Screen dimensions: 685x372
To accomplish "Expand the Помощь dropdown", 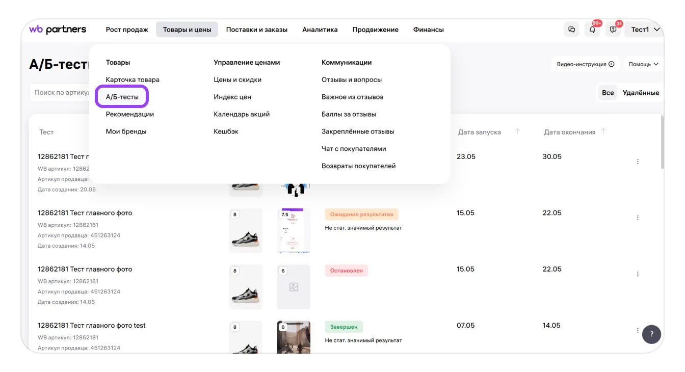I will (643, 64).
